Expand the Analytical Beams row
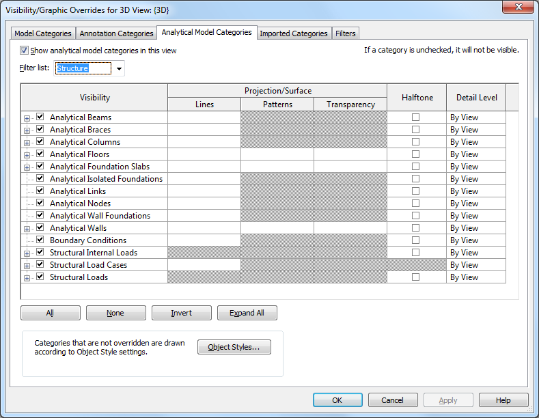 click(x=27, y=118)
